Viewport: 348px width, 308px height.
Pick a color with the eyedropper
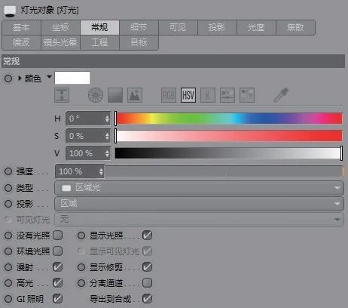click(x=281, y=95)
